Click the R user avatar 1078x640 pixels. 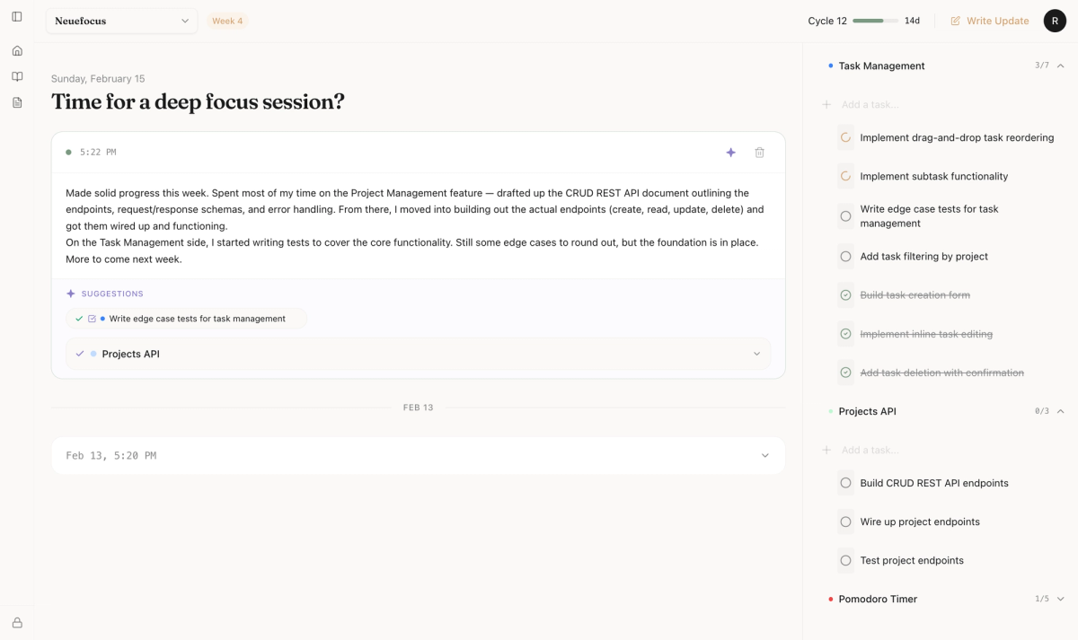tap(1055, 21)
